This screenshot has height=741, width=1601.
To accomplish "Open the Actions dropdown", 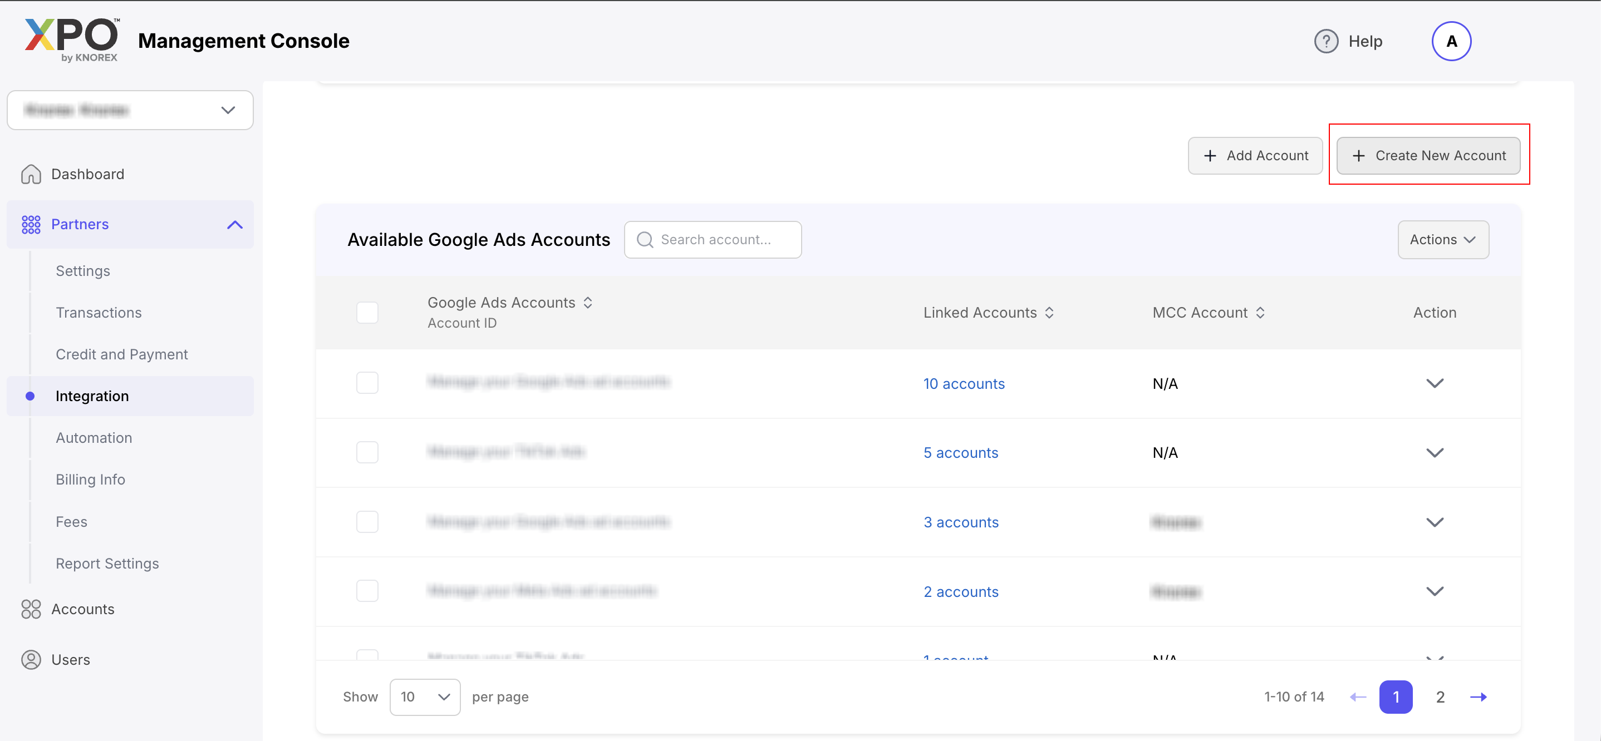I will 1442,240.
